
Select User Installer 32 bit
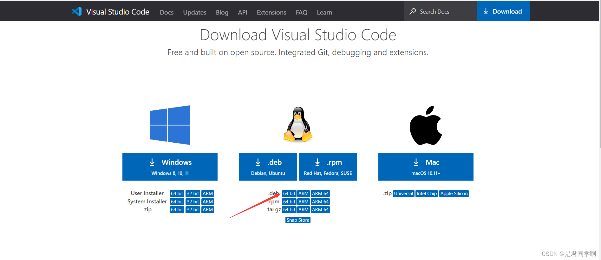(x=193, y=194)
